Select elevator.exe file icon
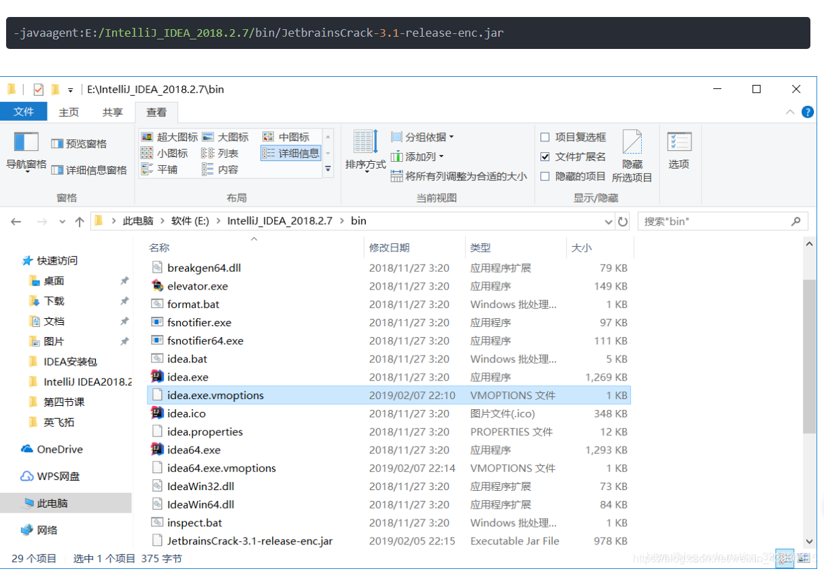Image resolution: width=824 pixels, height=571 pixels. point(157,285)
